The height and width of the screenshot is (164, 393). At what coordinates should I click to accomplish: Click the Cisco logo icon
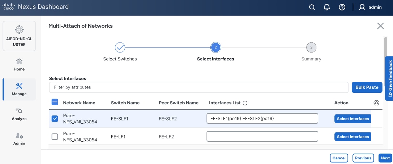click(x=8, y=7)
